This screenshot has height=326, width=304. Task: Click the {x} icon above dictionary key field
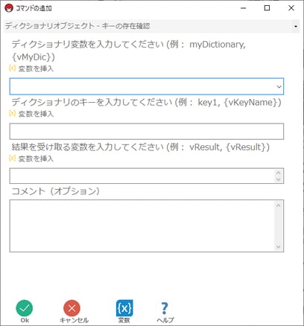[x=13, y=113]
